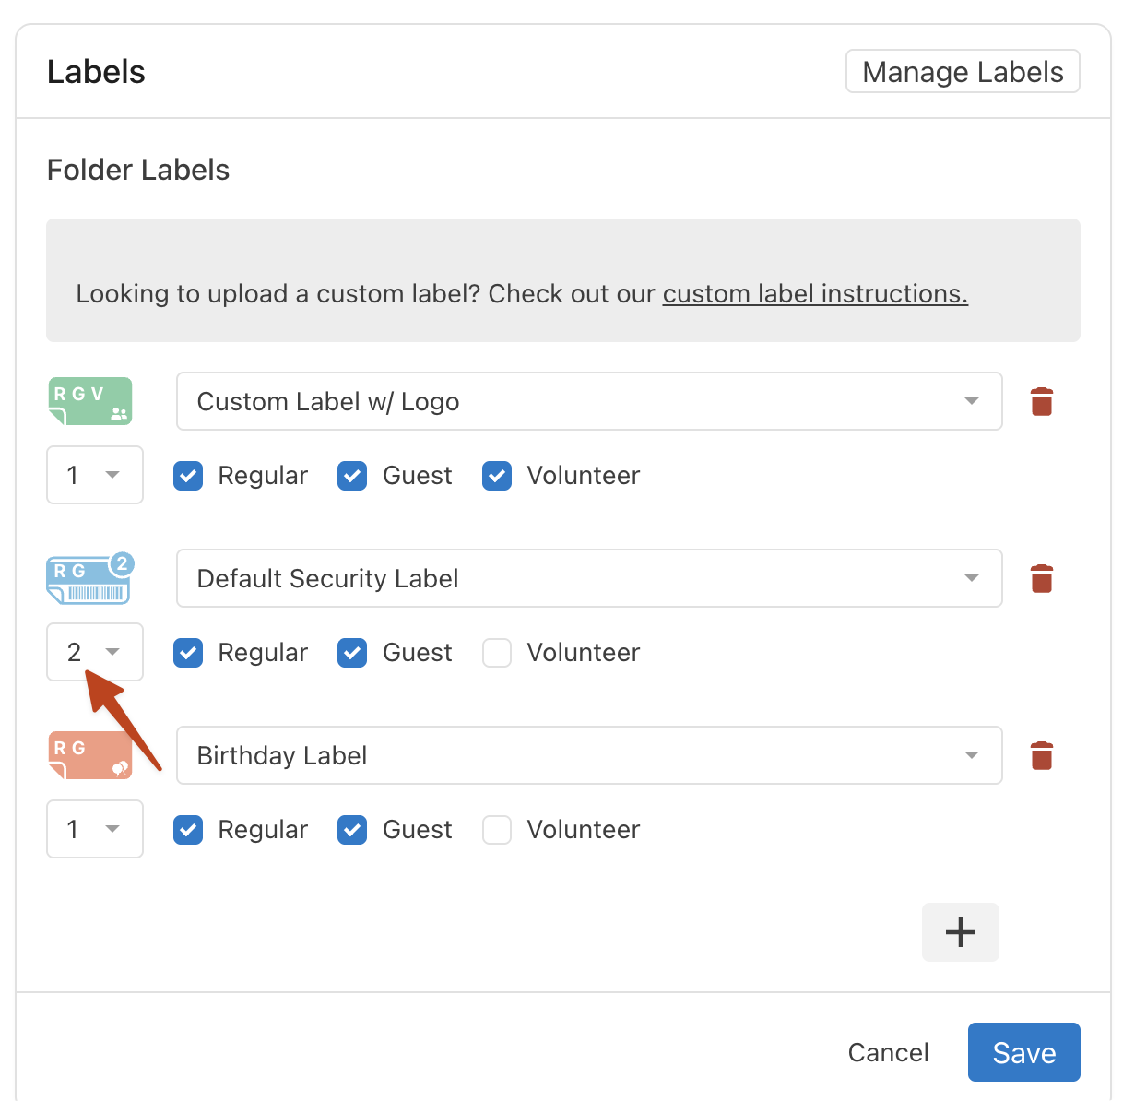
Task: Open quantity dropdown under Custom Label w/ Logo
Action: (x=95, y=475)
